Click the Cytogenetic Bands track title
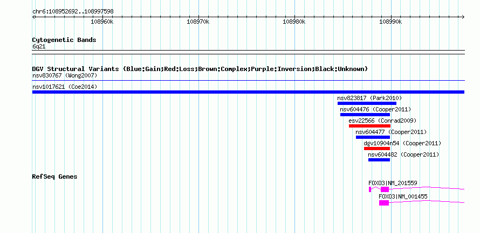 [64, 40]
